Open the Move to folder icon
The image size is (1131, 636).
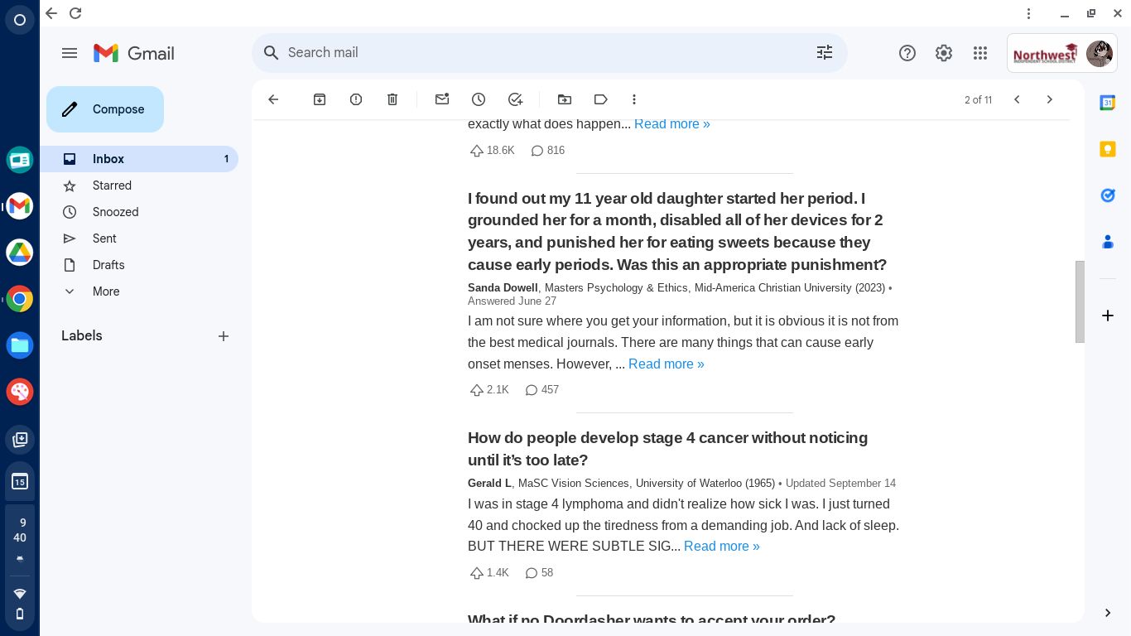(565, 99)
